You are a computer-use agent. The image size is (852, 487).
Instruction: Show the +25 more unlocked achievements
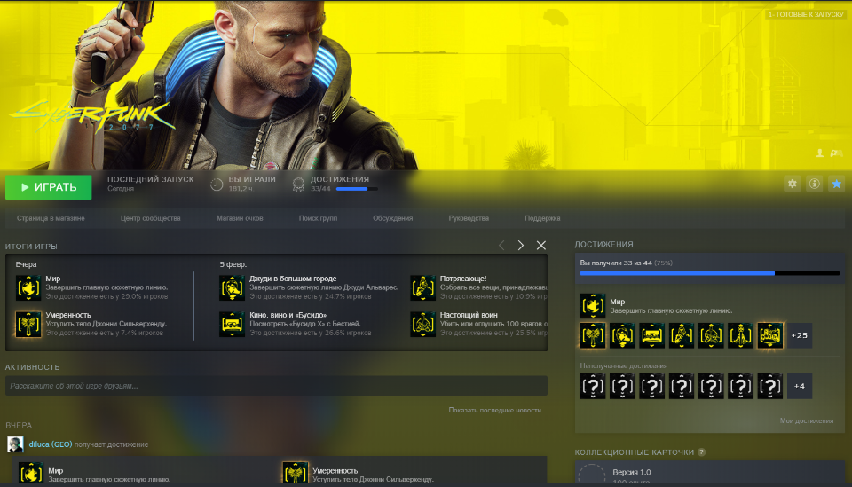click(x=800, y=335)
